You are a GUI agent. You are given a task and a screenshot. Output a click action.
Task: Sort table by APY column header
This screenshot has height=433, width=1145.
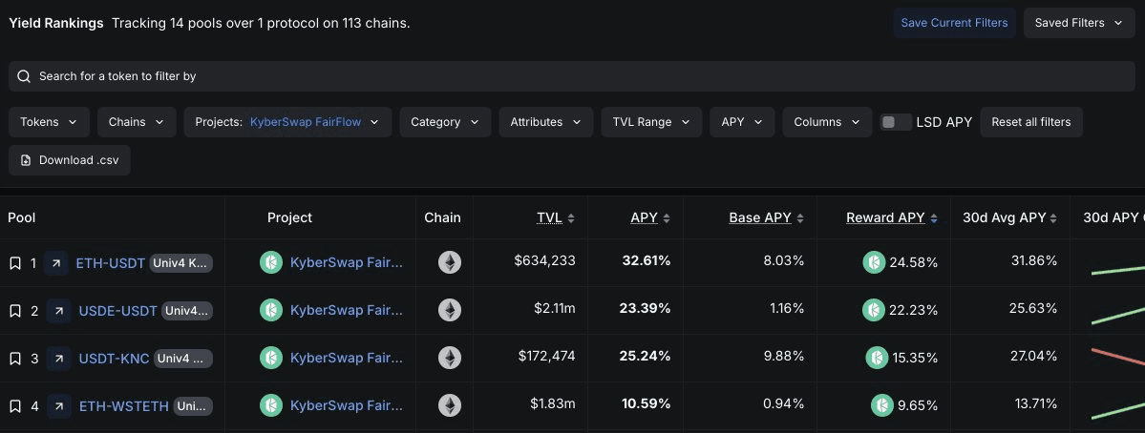pyautogui.click(x=644, y=218)
